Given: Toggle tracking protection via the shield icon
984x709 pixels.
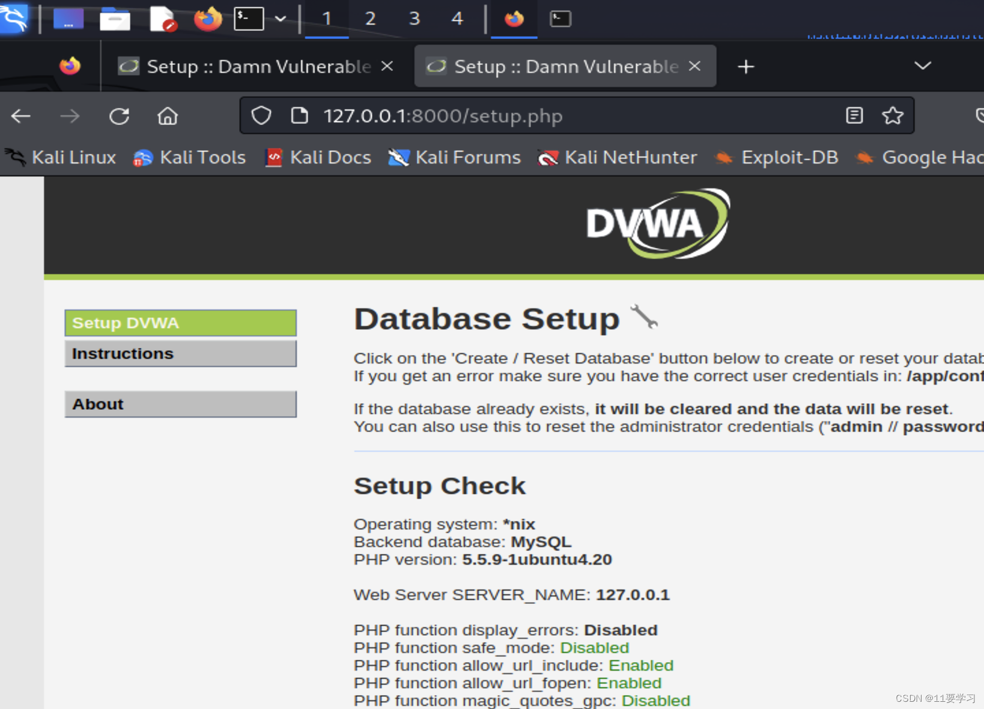Looking at the screenshot, I should click(x=261, y=115).
